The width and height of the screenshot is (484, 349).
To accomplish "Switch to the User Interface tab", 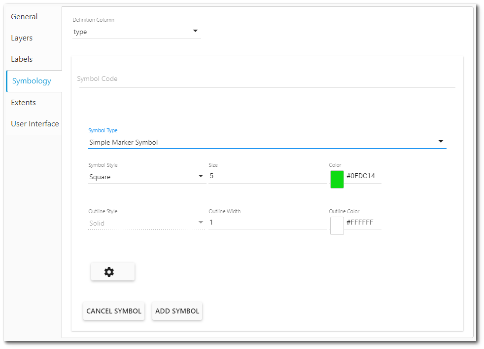I will point(35,123).
